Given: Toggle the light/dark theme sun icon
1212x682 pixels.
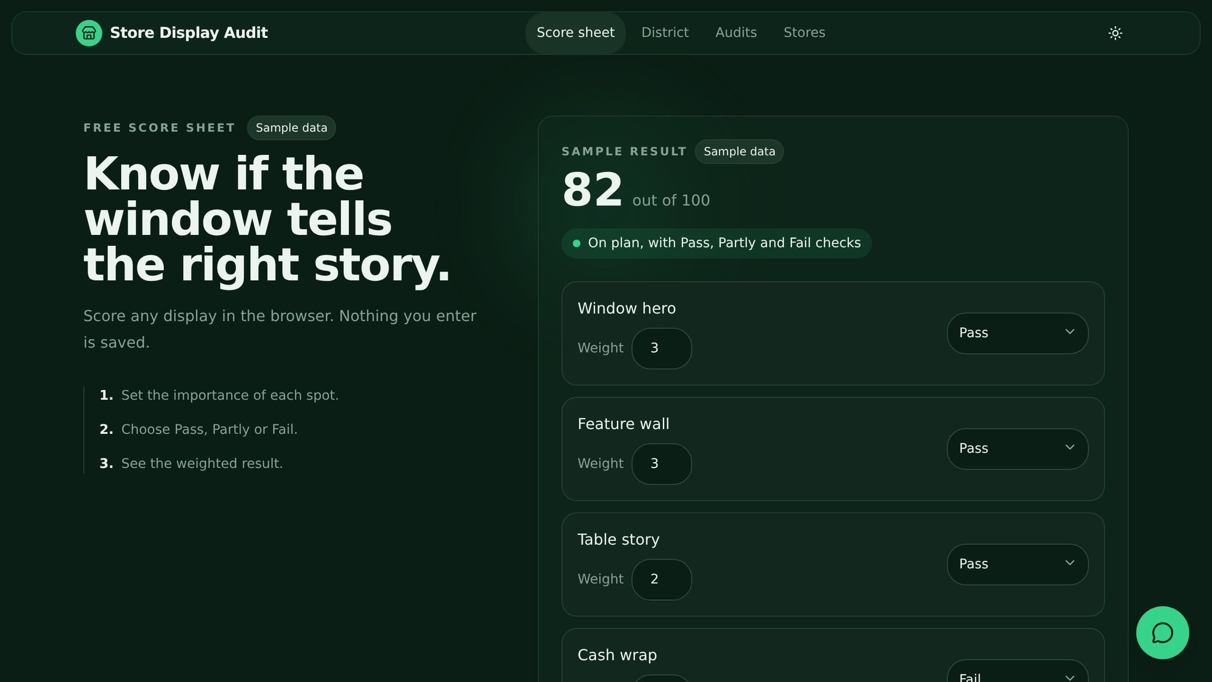Looking at the screenshot, I should click(x=1115, y=33).
